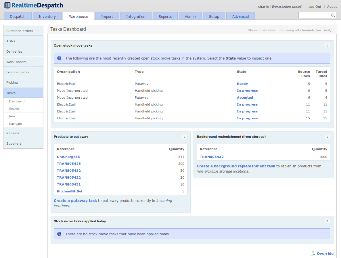Click the Log Out link

(x=315, y=7)
